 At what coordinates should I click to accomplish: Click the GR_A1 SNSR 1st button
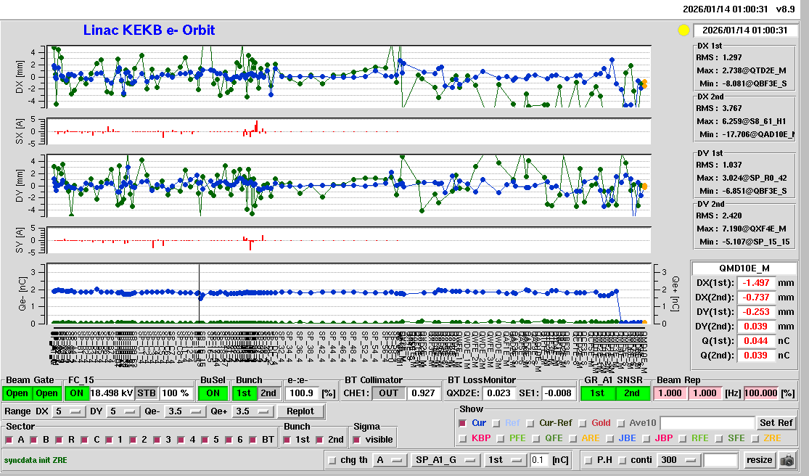pos(596,393)
